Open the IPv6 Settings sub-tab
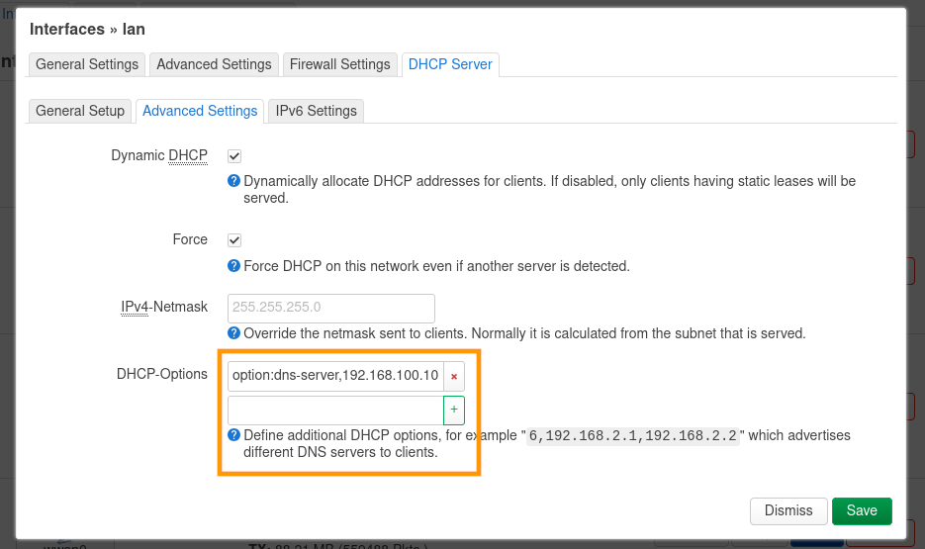This screenshot has width=925, height=549. point(316,111)
